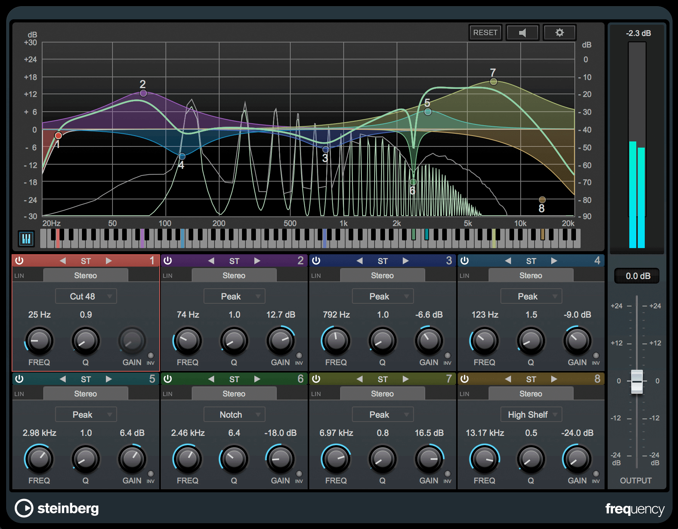The width and height of the screenshot is (678, 529).
Task: Open band 8 High Shelf type dropdown
Action: click(531, 415)
